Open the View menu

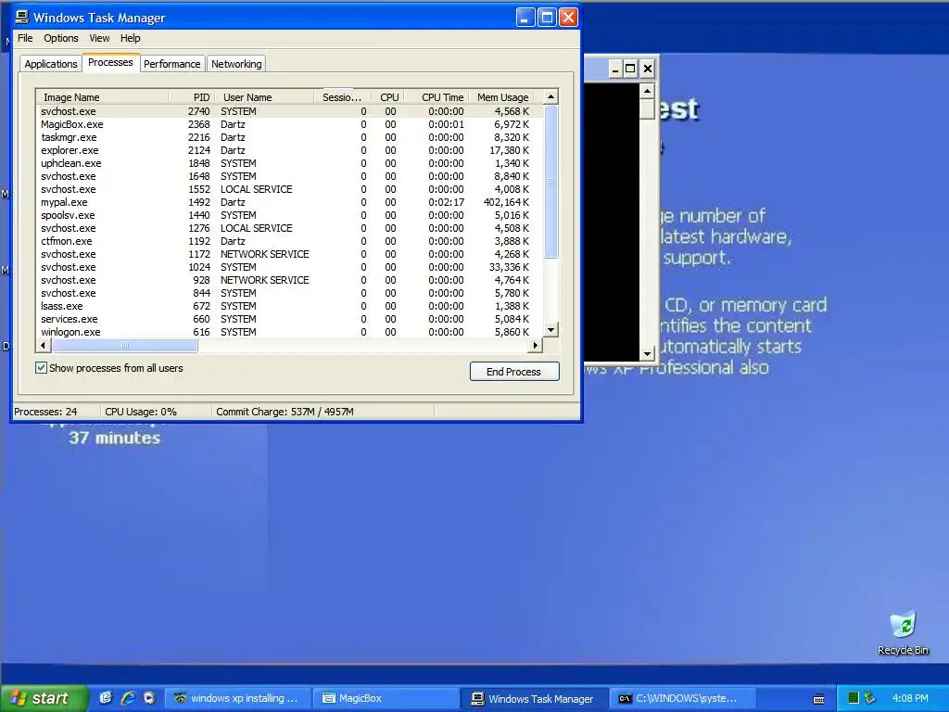click(x=99, y=38)
